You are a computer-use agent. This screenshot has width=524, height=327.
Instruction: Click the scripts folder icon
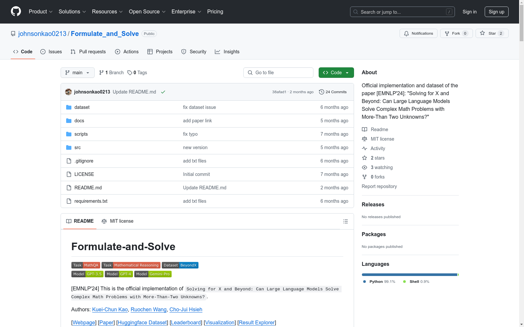[69, 134]
